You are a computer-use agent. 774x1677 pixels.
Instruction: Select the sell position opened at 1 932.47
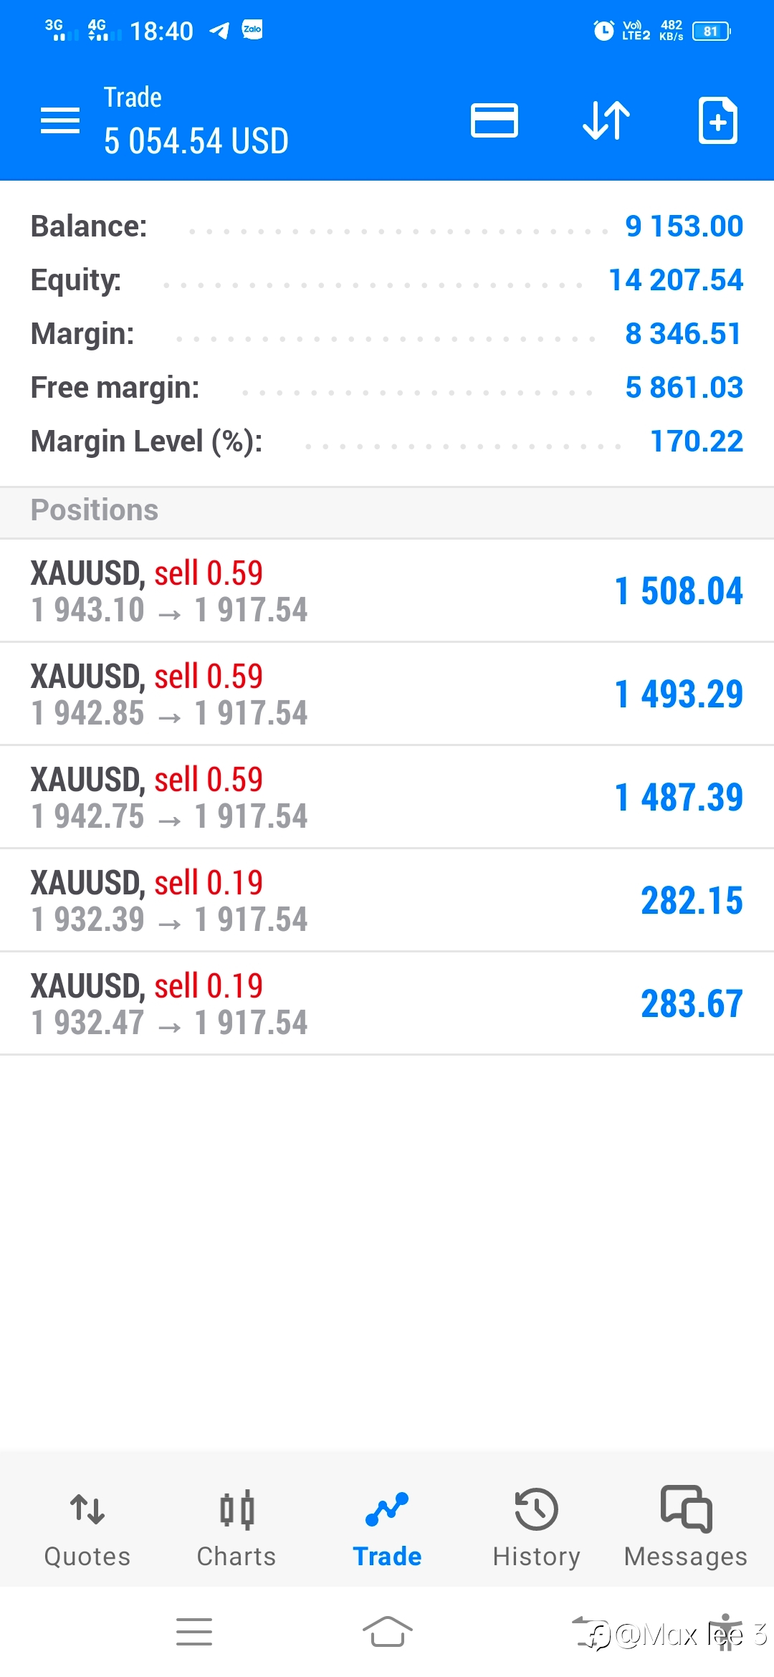(x=387, y=1004)
